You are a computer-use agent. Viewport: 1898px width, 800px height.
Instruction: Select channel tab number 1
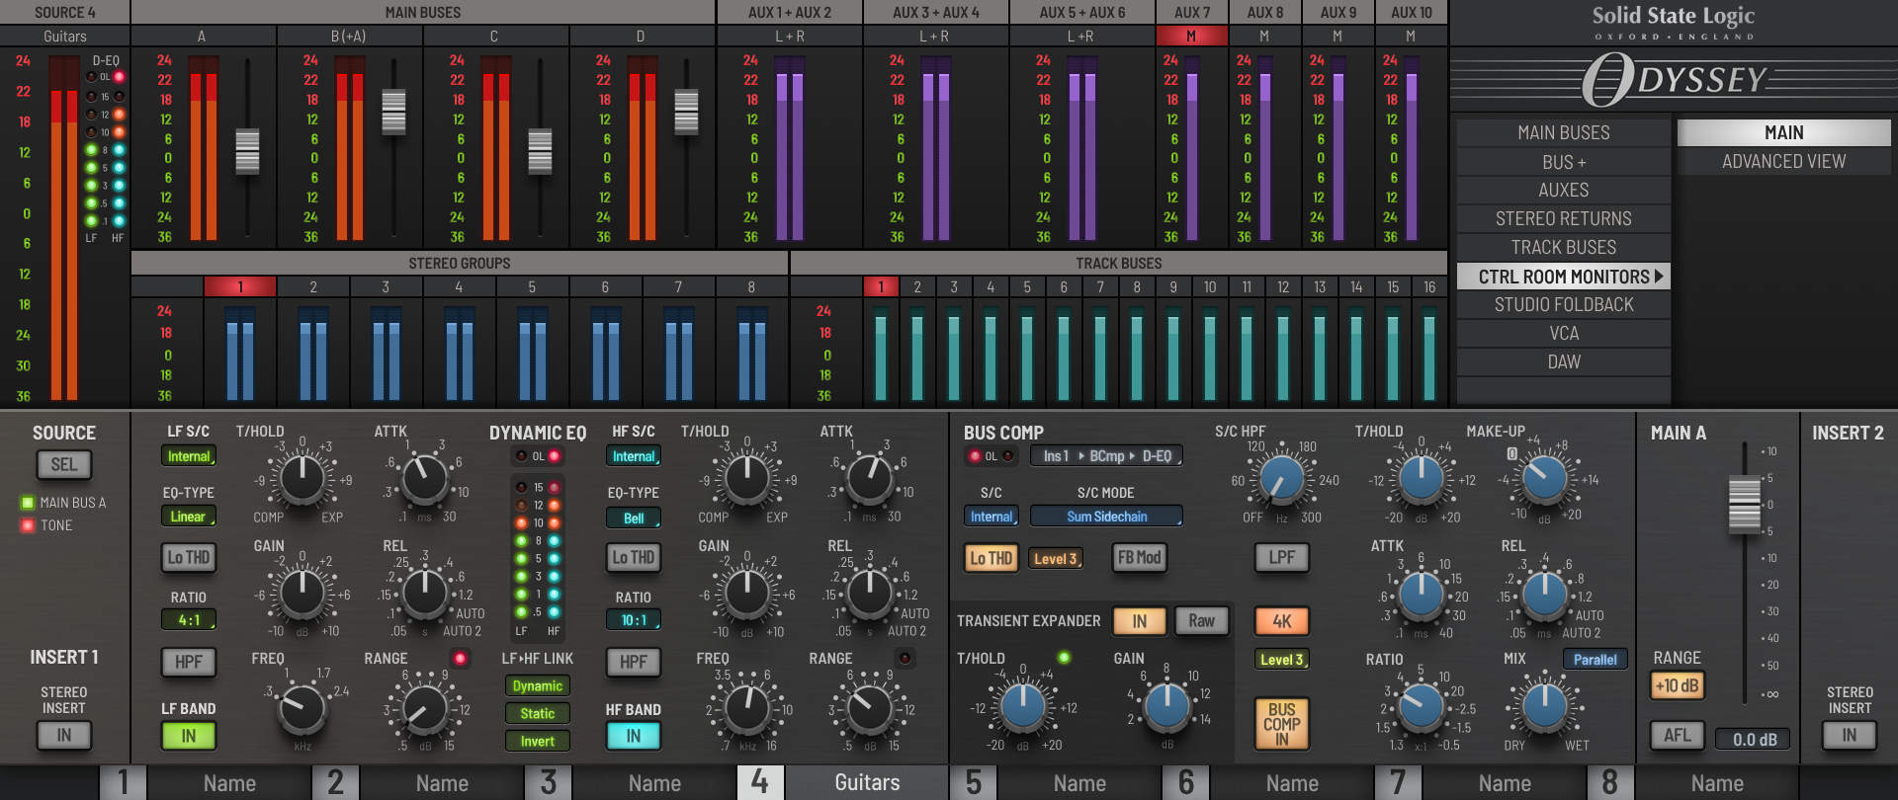123,782
